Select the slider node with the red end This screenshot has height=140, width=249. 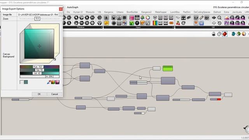216,99
